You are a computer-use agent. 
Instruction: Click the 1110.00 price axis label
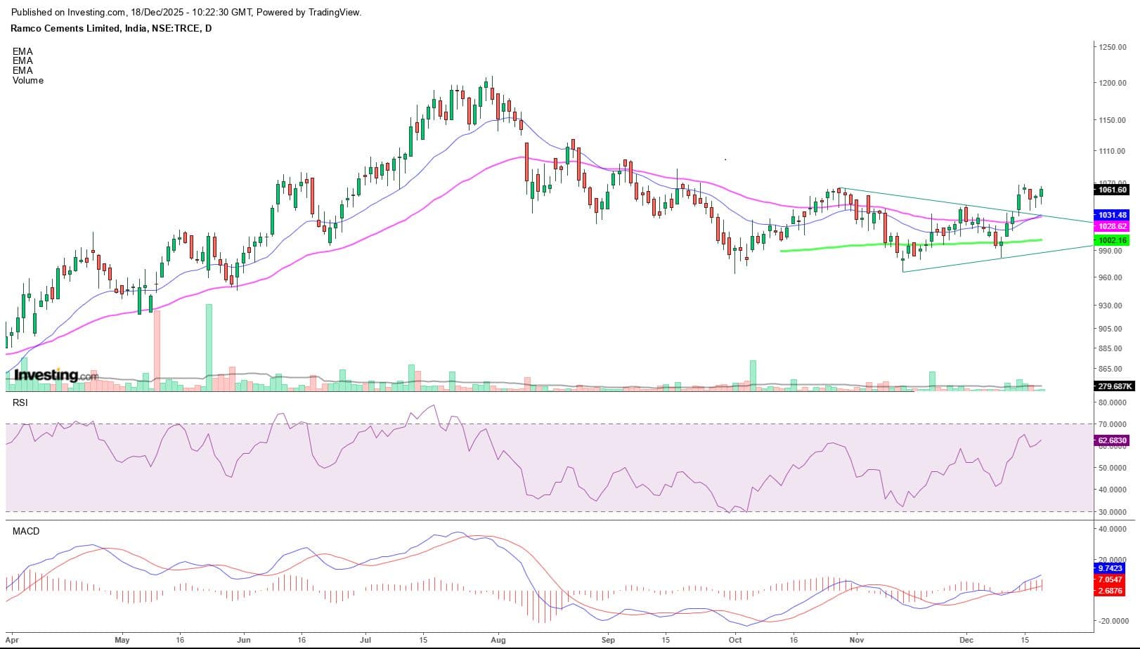(1113, 151)
